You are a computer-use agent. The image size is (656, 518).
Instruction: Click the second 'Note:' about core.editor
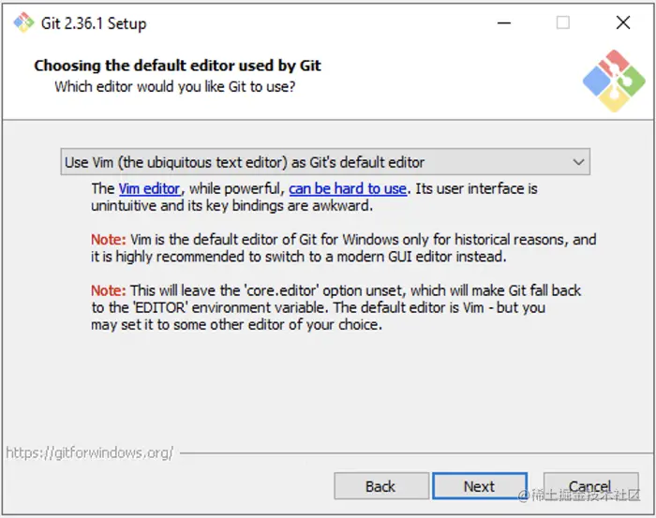(x=108, y=290)
